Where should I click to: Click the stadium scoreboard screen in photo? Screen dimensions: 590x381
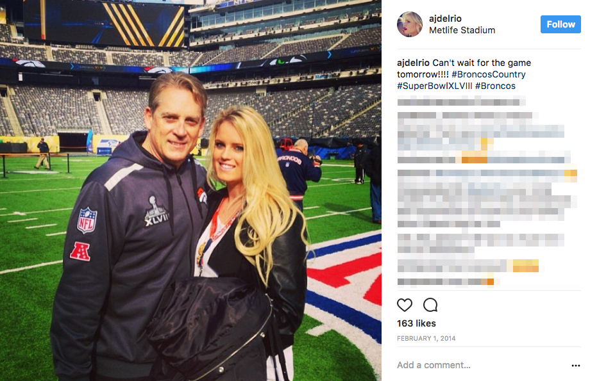click(x=105, y=23)
